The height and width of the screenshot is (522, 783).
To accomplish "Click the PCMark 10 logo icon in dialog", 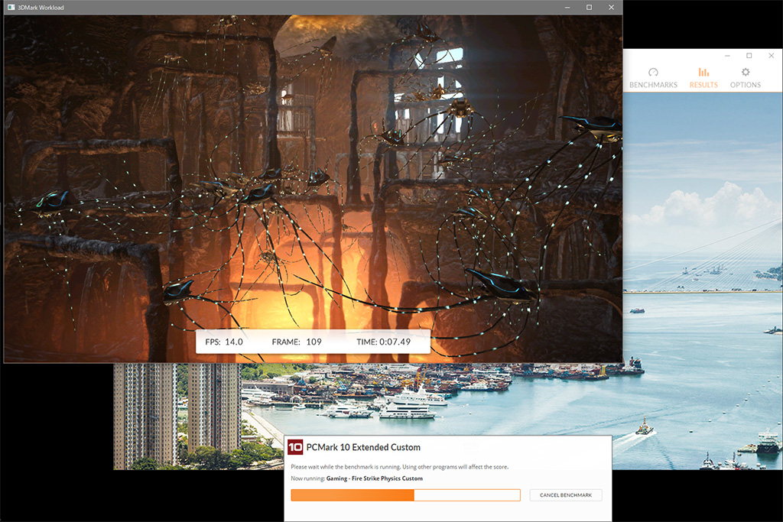I will point(295,446).
